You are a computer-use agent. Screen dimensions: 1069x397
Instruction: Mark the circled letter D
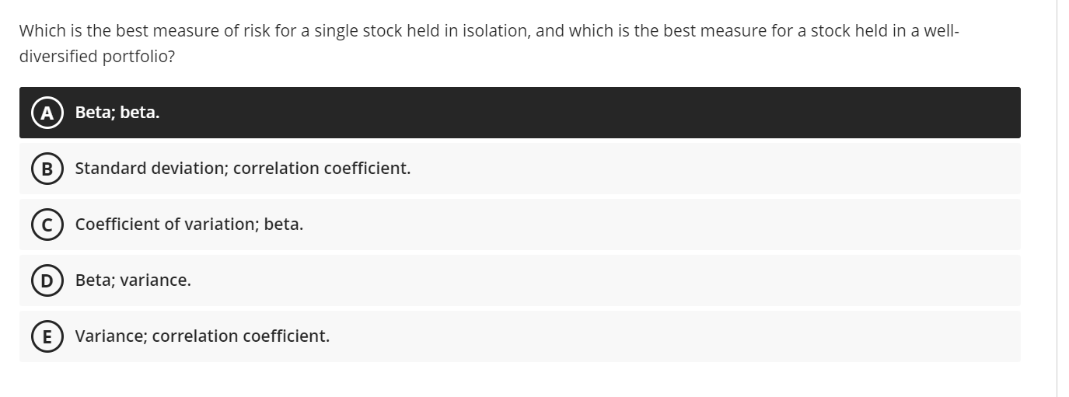click(x=47, y=280)
